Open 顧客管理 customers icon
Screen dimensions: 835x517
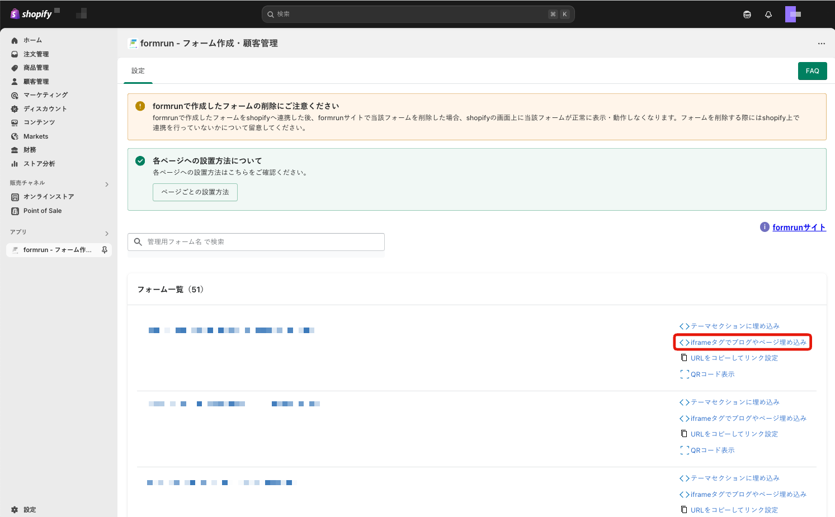15,82
